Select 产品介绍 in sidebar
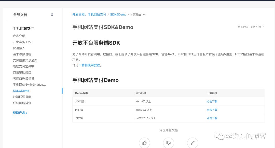Screen dimensions: 275x148 click(19, 36)
